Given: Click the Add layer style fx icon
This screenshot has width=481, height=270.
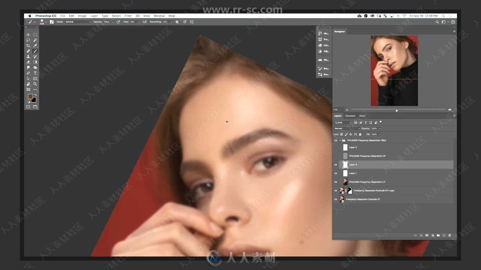Looking at the screenshot, I should pyautogui.click(x=421, y=235).
